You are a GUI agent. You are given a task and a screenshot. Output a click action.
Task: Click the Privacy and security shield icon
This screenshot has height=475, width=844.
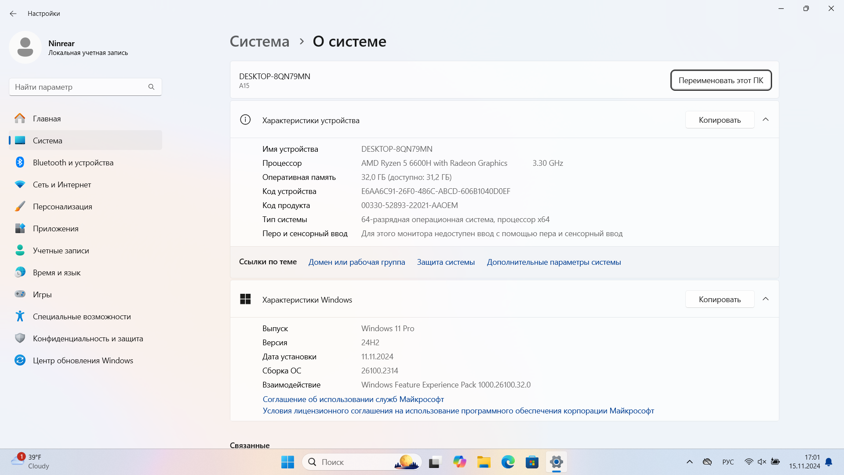tap(20, 338)
